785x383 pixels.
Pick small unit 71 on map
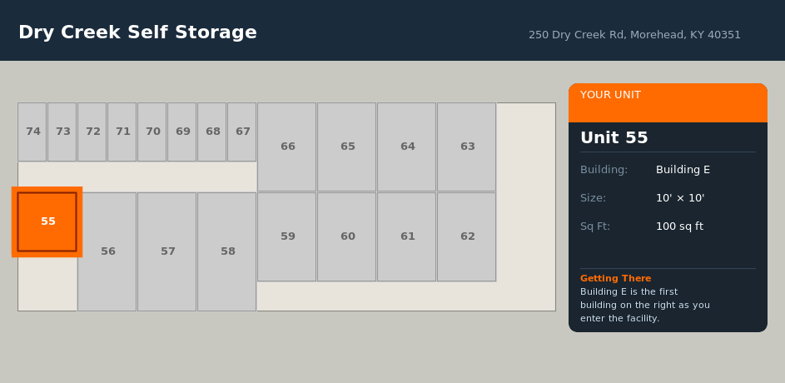122,132
